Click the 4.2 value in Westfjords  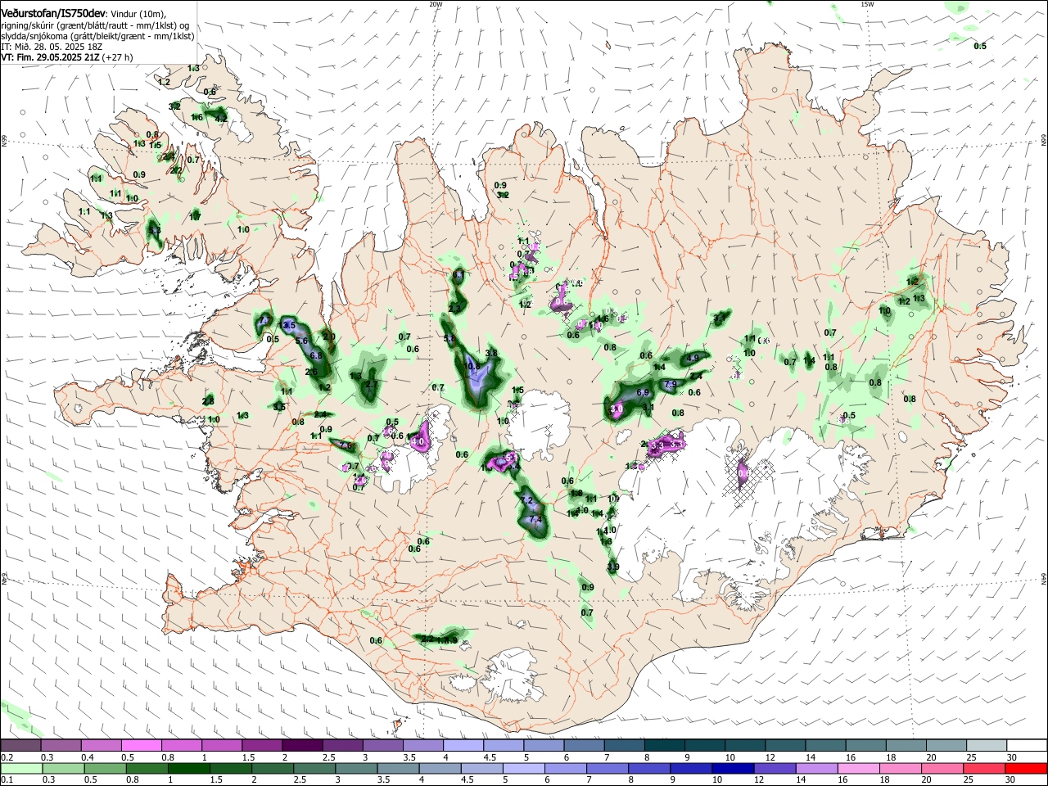tap(220, 119)
